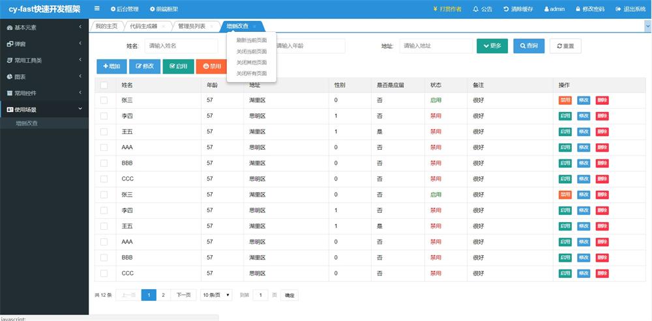The image size is (652, 321).
Task: Check the select-all header checkbox
Action: coord(104,85)
